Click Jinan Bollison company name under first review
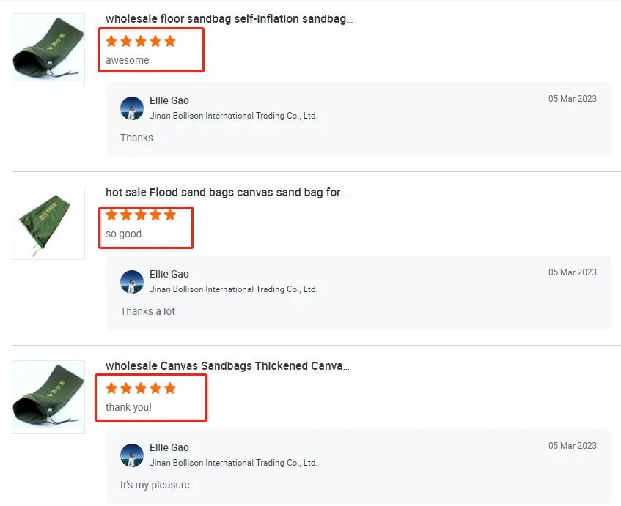Image resolution: width=621 pixels, height=506 pixels. (x=233, y=116)
